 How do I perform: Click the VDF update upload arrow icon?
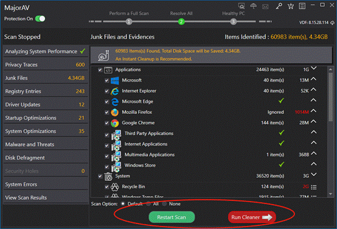point(332,23)
